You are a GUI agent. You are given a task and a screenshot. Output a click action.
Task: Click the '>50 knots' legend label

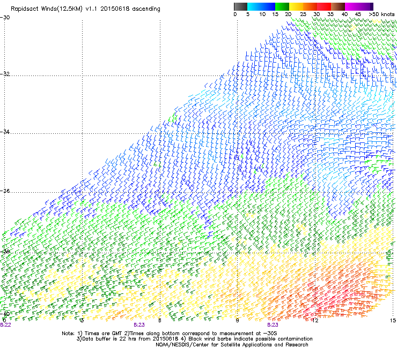click(x=381, y=14)
